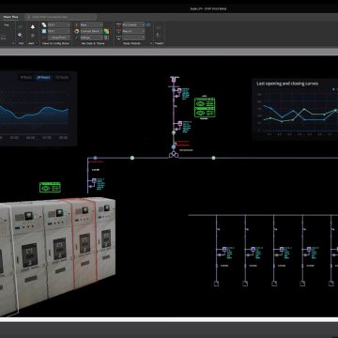Click the first study network icon in ribbon
The image size is (338, 338).
pos(118,24)
